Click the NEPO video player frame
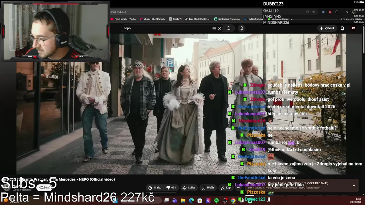The image size is (365, 205). [x=181, y=104]
